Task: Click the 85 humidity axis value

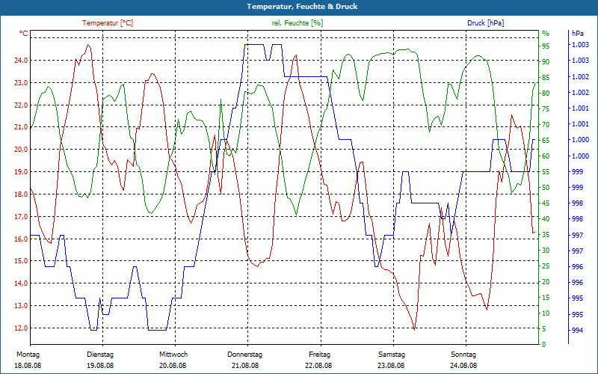Action: point(546,78)
